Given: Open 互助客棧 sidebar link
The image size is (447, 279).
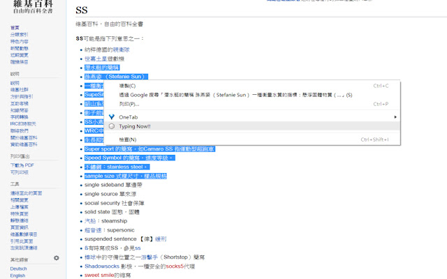Looking at the screenshot, I should [19, 103].
